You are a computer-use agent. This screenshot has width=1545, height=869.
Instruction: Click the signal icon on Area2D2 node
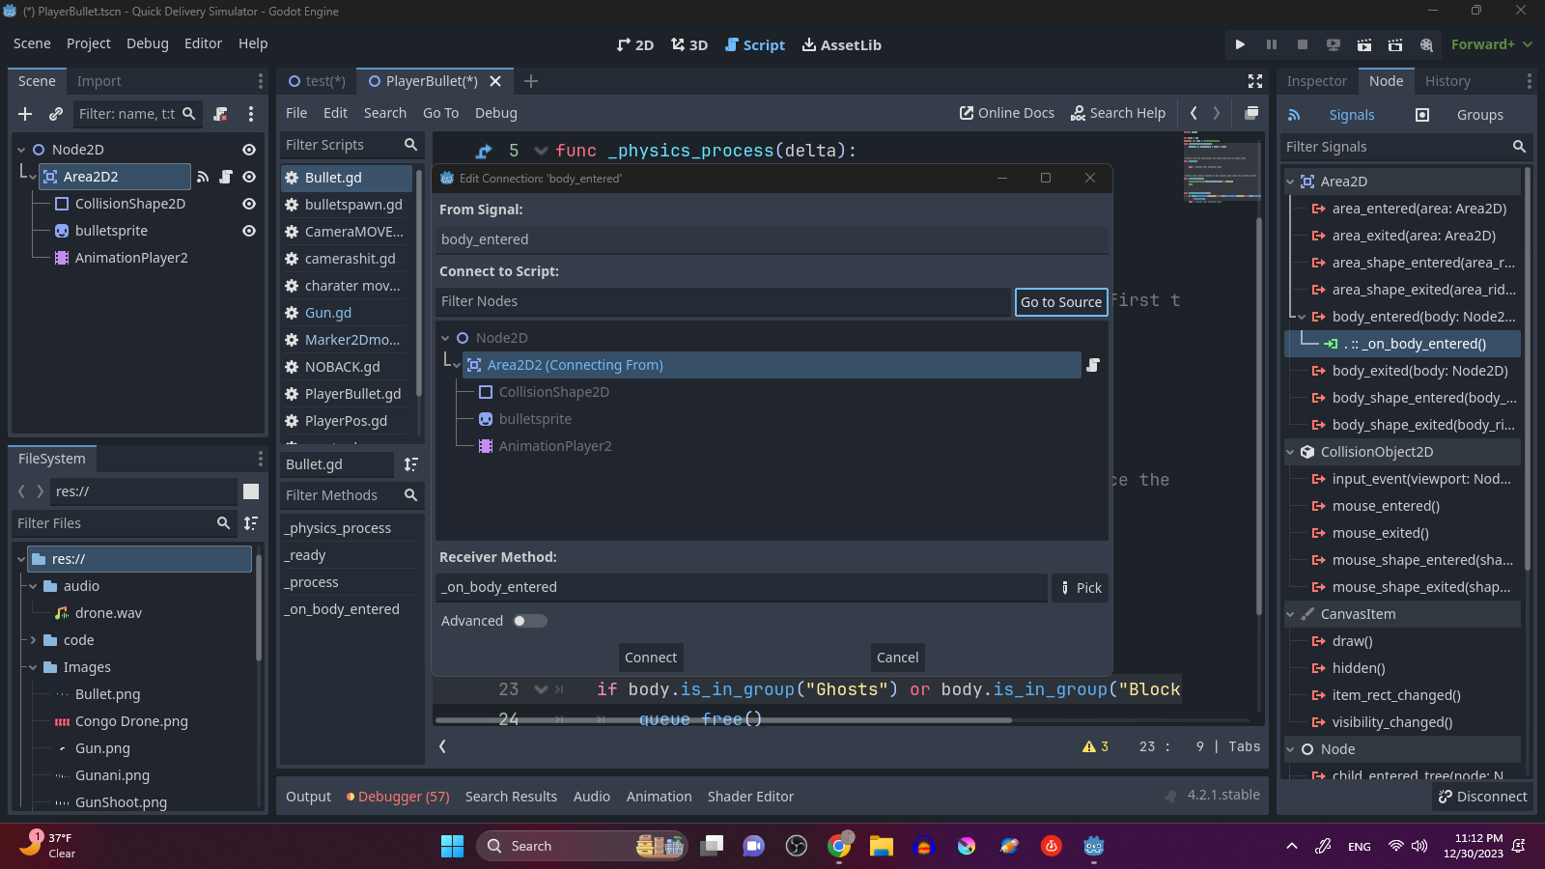click(203, 177)
